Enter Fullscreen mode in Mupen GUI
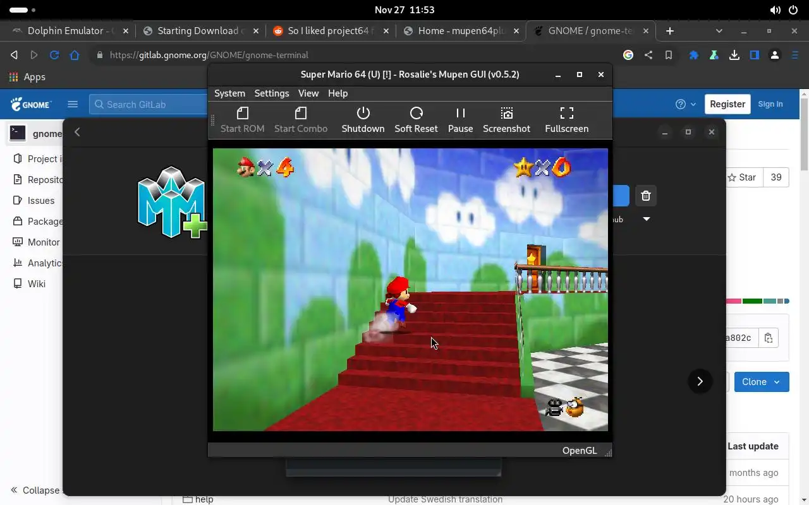This screenshot has width=809, height=505. coord(566,113)
